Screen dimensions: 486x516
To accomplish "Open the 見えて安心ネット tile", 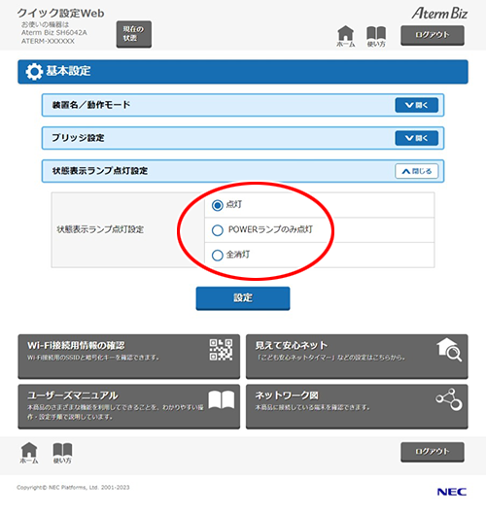I will (357, 357).
